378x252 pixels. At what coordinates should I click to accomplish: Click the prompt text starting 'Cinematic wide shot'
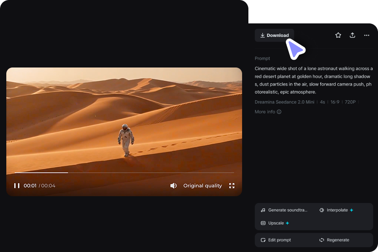(314, 80)
